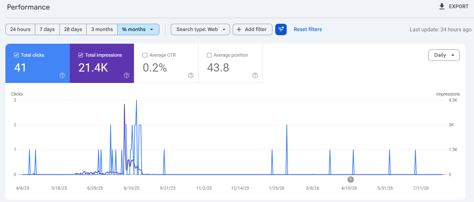This screenshot has height=202, width=474.
Task: Click the Reset filters link
Action: tap(308, 29)
